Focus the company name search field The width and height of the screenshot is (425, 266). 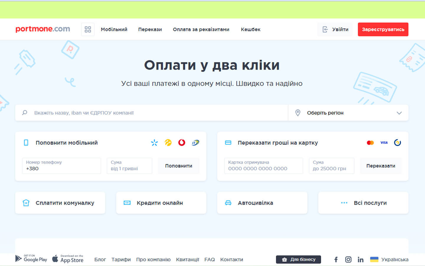pyautogui.click(x=152, y=113)
